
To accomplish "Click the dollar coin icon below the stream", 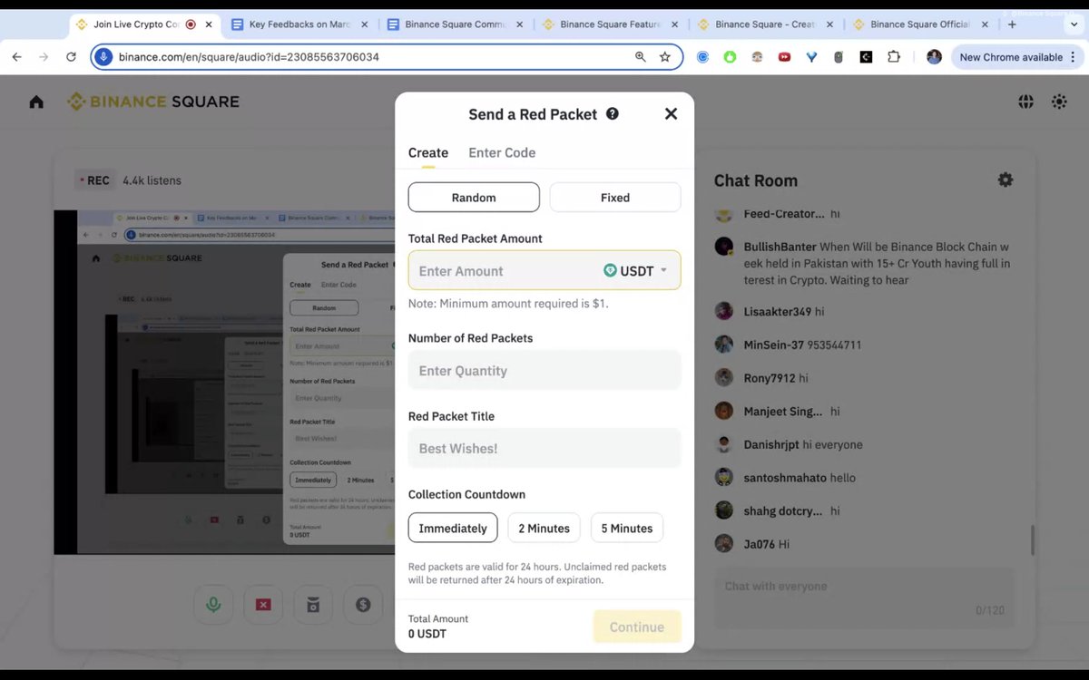I will pos(363,605).
